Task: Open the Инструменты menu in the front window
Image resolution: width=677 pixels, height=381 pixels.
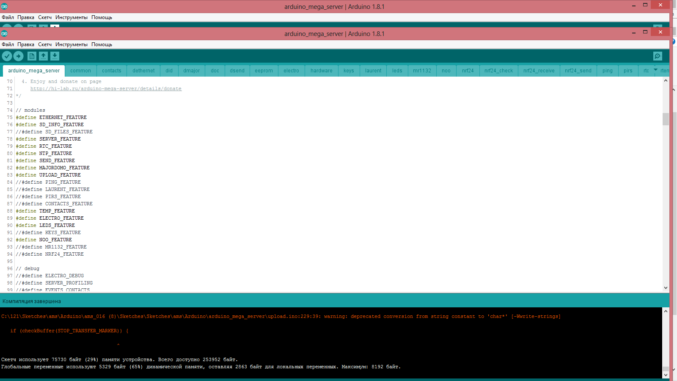Action: coord(72,44)
